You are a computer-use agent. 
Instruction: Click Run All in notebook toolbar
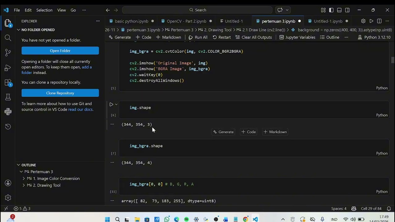198,37
